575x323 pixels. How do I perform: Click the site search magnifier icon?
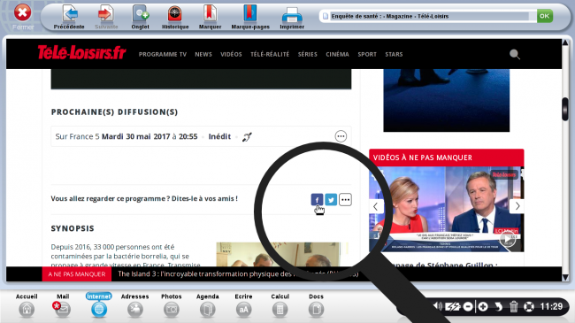coord(515,54)
